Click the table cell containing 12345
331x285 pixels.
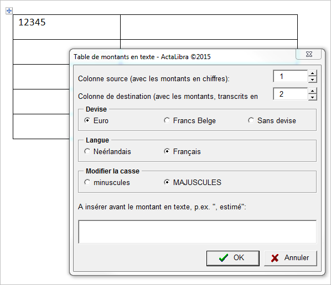point(67,27)
